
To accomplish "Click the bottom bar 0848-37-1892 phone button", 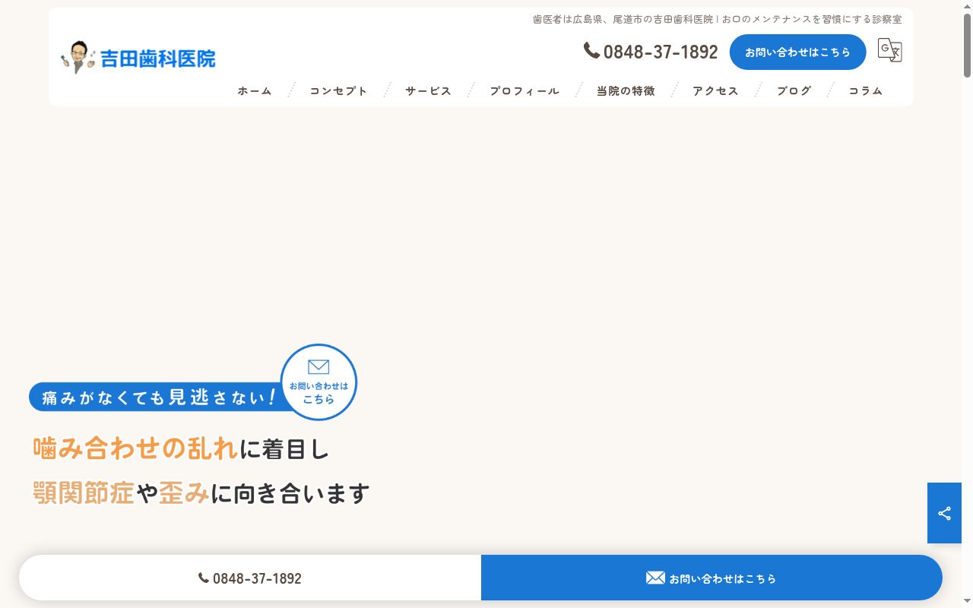I will point(250,578).
